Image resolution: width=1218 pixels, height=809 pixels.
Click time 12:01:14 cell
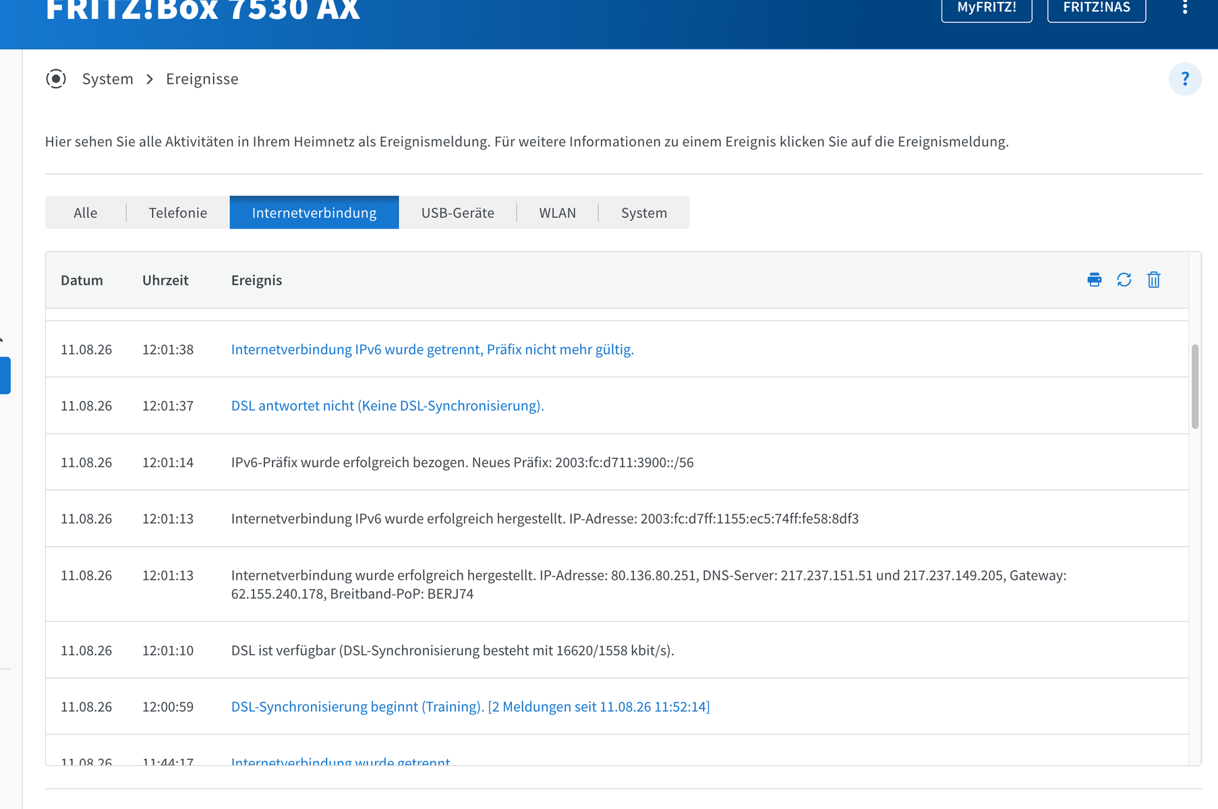point(168,462)
